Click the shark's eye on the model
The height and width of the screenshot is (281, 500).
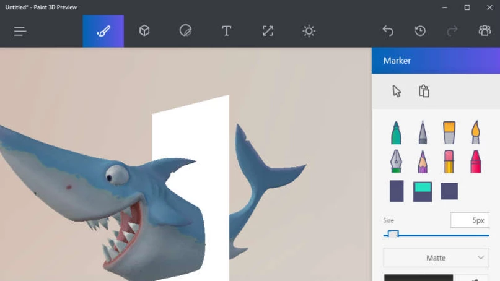[x=117, y=175]
